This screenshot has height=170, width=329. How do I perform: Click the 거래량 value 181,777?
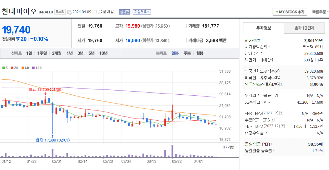pyautogui.click(x=210, y=26)
